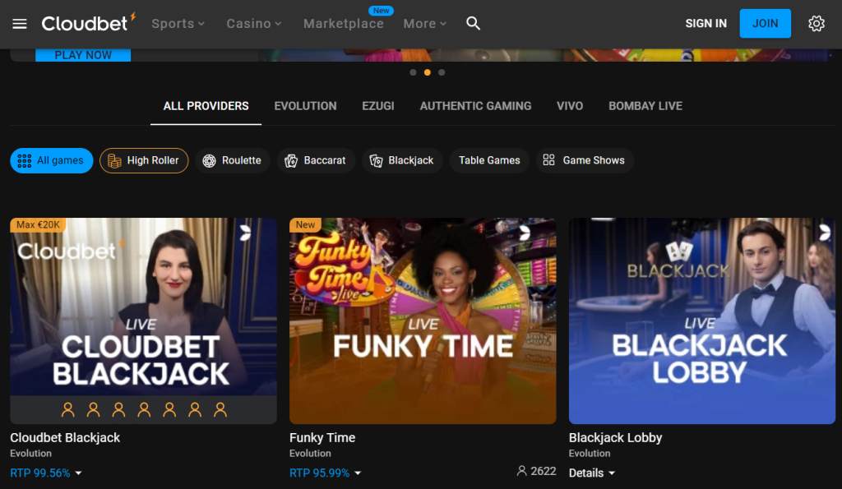Click the Join button

[x=766, y=24]
